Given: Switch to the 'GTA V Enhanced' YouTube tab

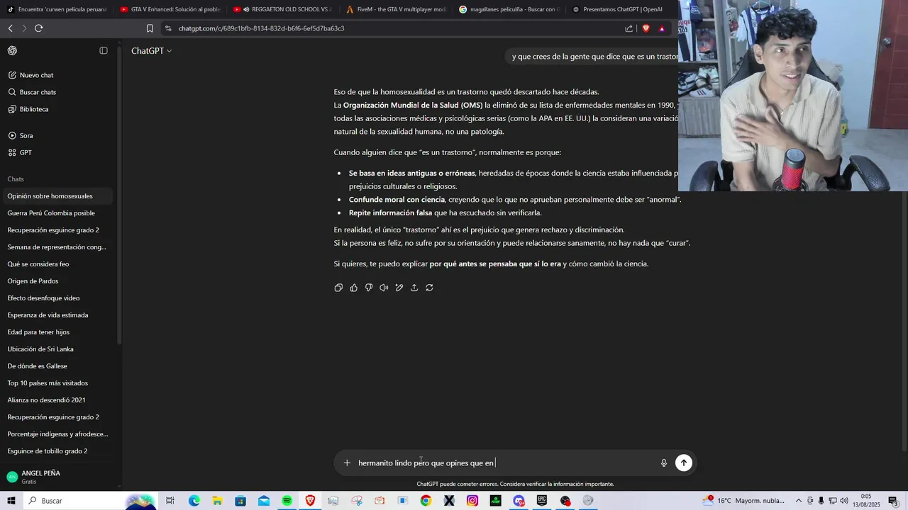Looking at the screenshot, I should click(170, 9).
